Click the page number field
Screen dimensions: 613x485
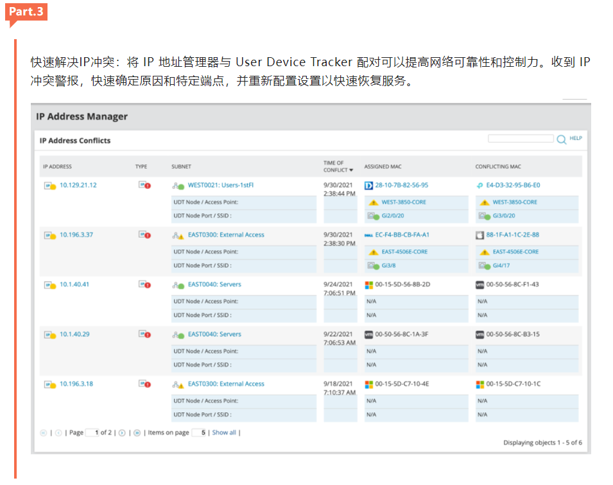(x=92, y=432)
